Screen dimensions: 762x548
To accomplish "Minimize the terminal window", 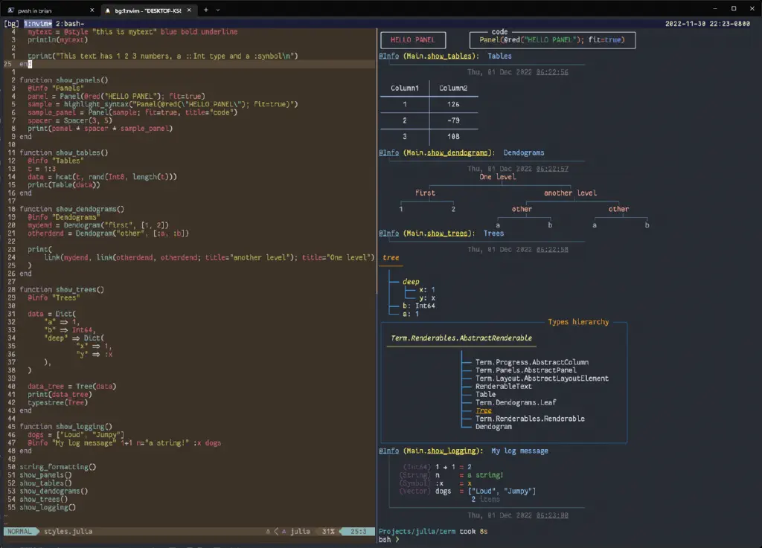I will pyautogui.click(x=715, y=8).
